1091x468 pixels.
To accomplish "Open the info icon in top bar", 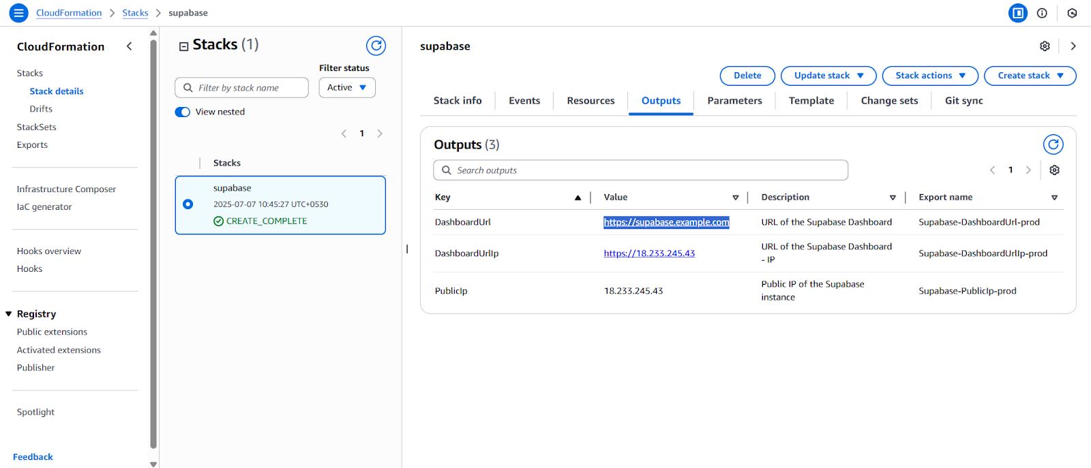I will coord(1042,13).
